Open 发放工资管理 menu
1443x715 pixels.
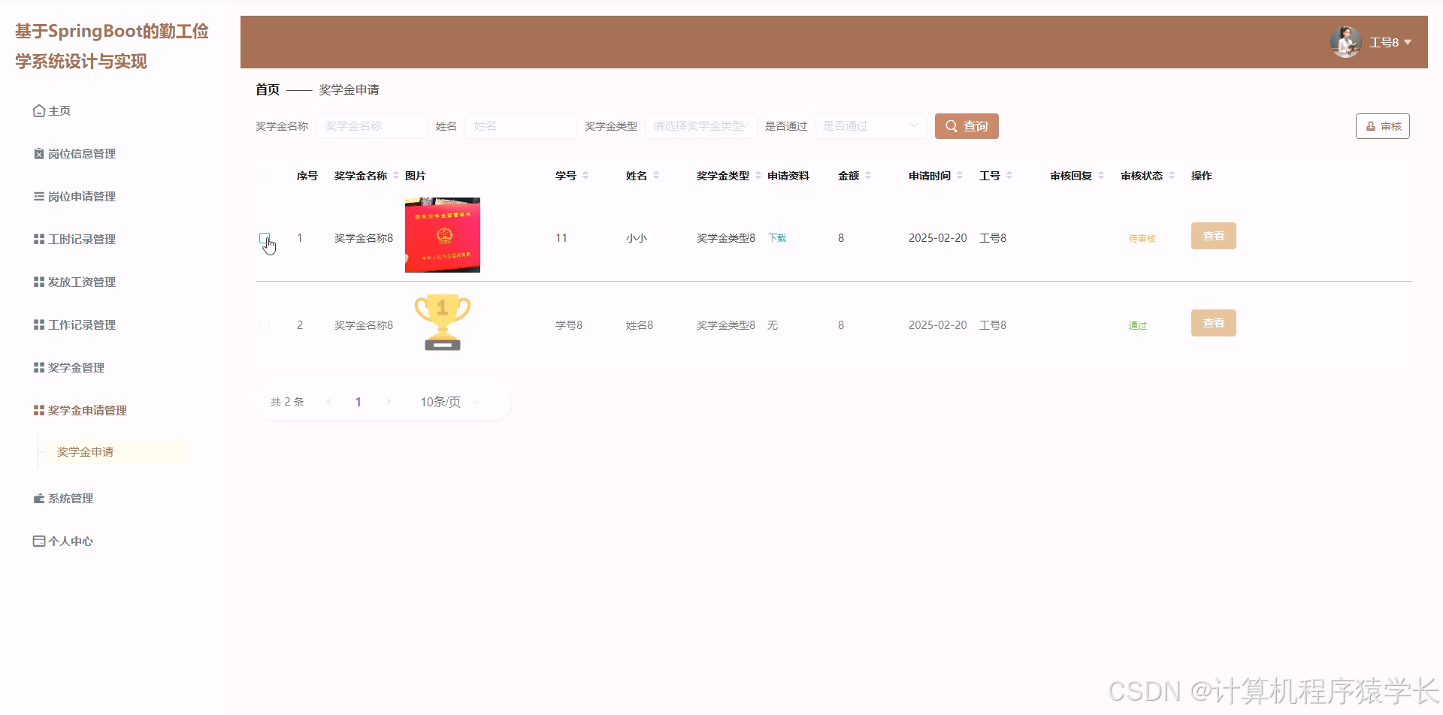click(82, 282)
